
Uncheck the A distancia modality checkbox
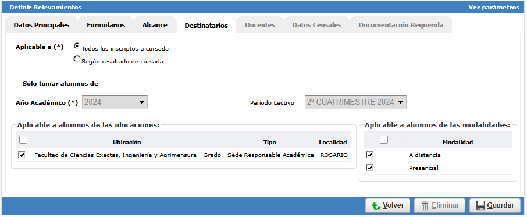(x=369, y=155)
